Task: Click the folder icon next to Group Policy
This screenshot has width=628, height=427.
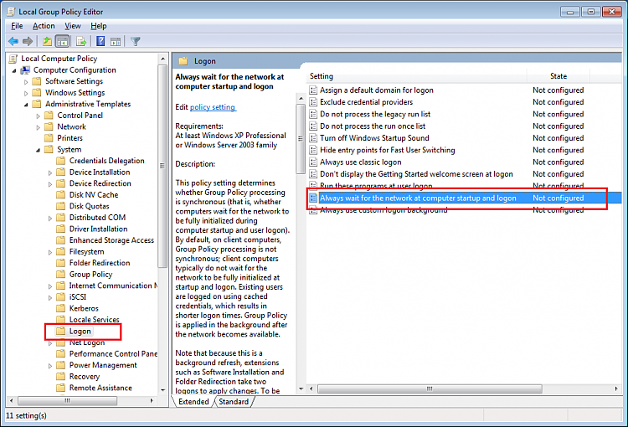Action: pyautogui.click(x=61, y=274)
